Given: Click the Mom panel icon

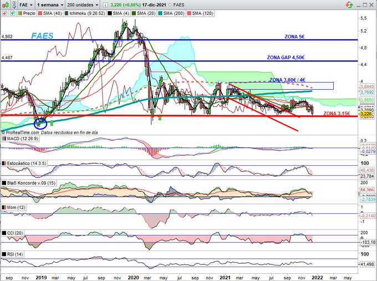Looking at the screenshot, I should [x=4, y=207].
